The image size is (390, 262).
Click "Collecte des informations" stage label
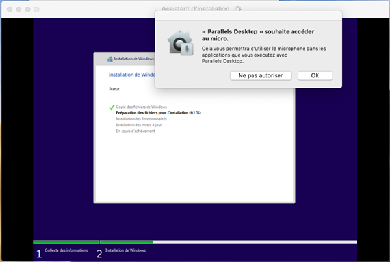point(66,250)
